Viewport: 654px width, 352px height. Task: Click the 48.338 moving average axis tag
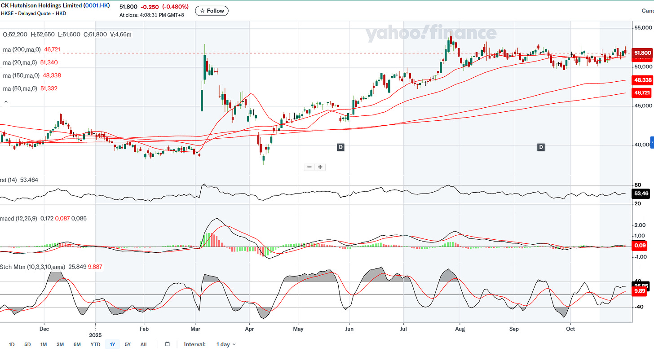pos(642,80)
